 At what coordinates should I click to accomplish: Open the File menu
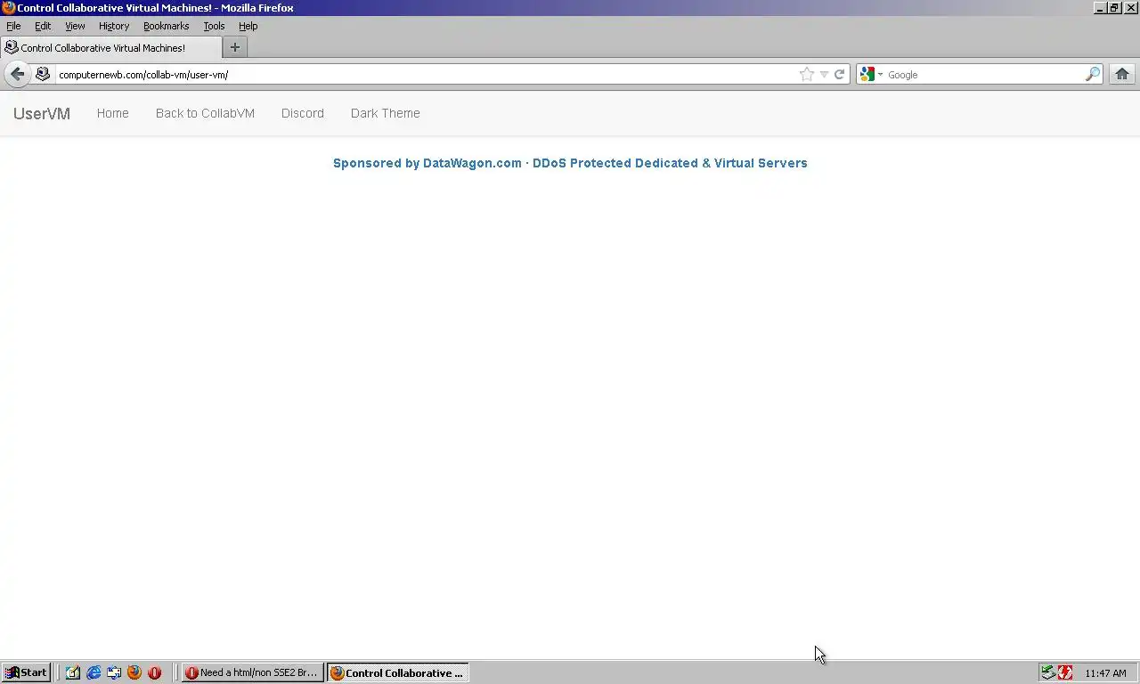click(13, 26)
